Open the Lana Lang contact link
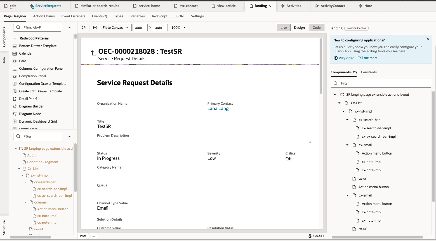 point(218,109)
